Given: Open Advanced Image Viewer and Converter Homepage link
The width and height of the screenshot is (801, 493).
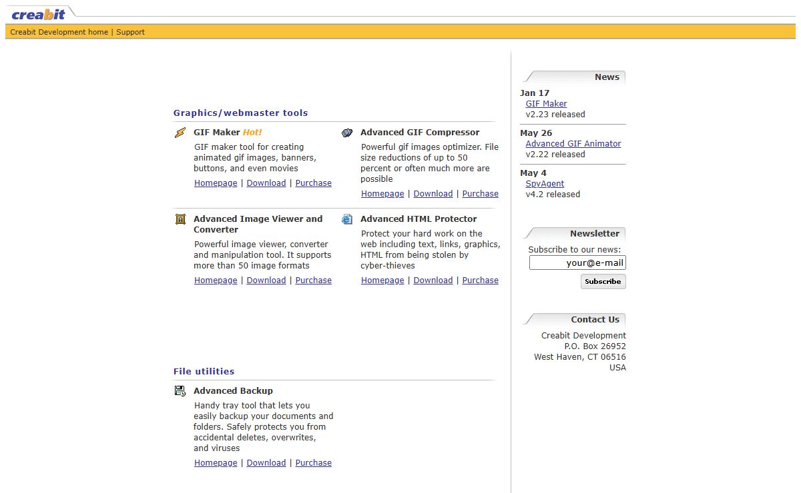Looking at the screenshot, I should 216,280.
